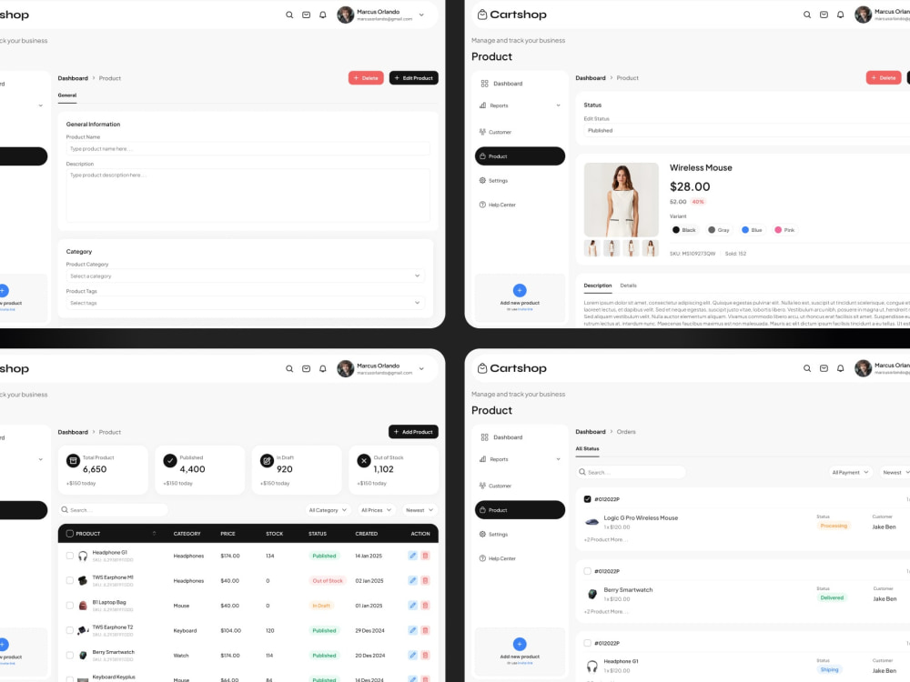Viewport: 910px width, 682px height.
Task: Click Search field on Orders screen
Action: tap(632, 473)
